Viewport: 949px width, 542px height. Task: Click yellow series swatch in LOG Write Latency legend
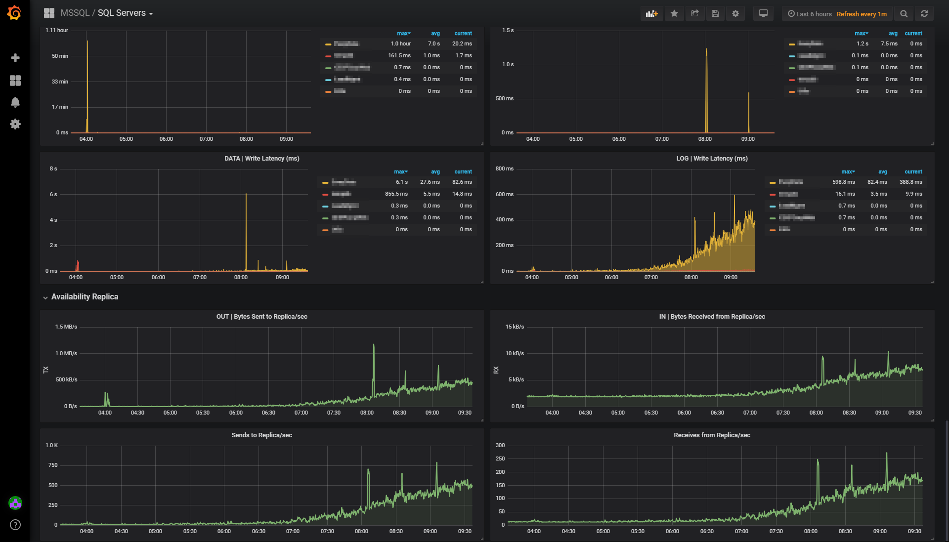[772, 183]
